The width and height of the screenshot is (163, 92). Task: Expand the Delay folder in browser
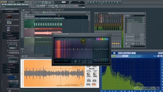[9, 33]
